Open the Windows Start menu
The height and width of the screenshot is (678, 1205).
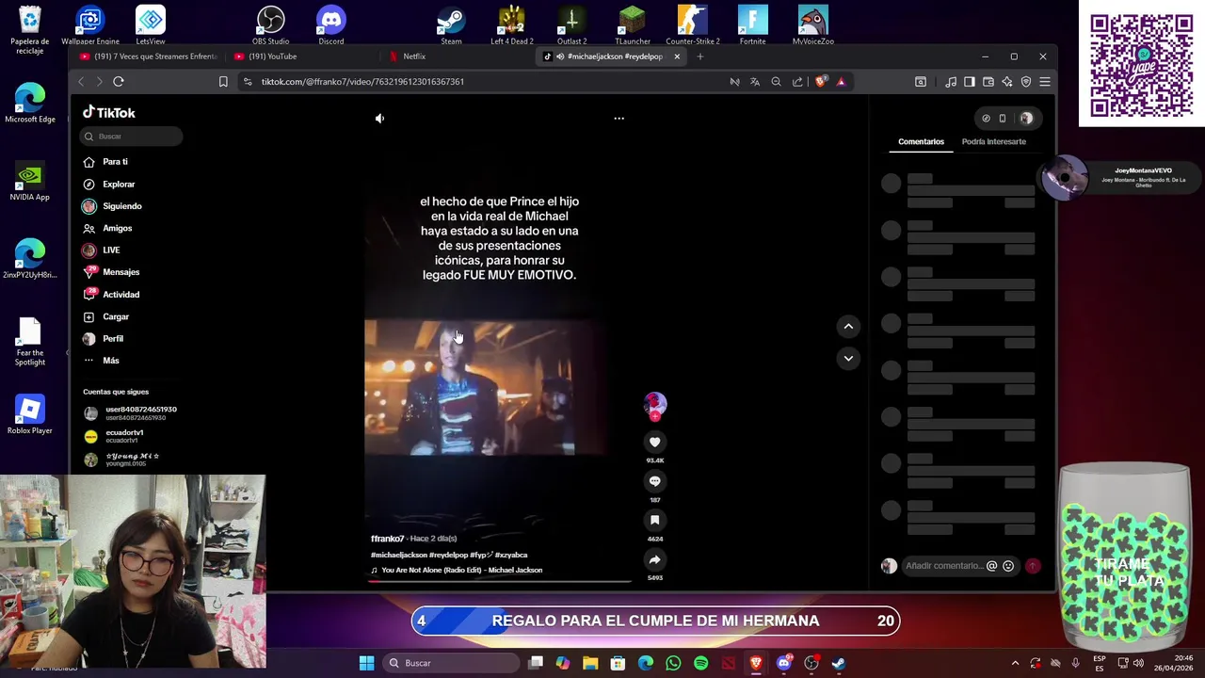point(366,663)
